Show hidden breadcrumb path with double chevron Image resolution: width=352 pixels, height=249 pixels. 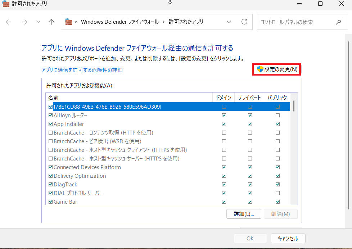[76, 22]
